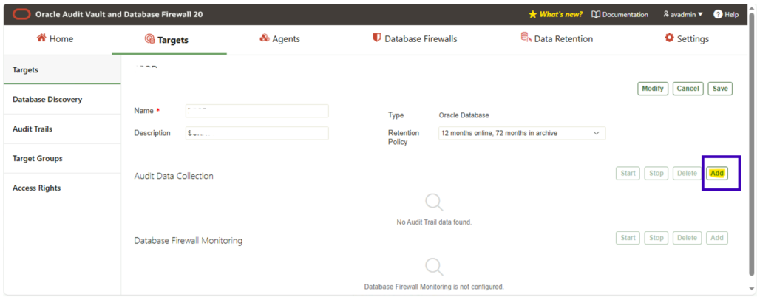Viewport: 757px width, 300px height.
Task: Click the What's new star icon
Action: [x=533, y=15]
